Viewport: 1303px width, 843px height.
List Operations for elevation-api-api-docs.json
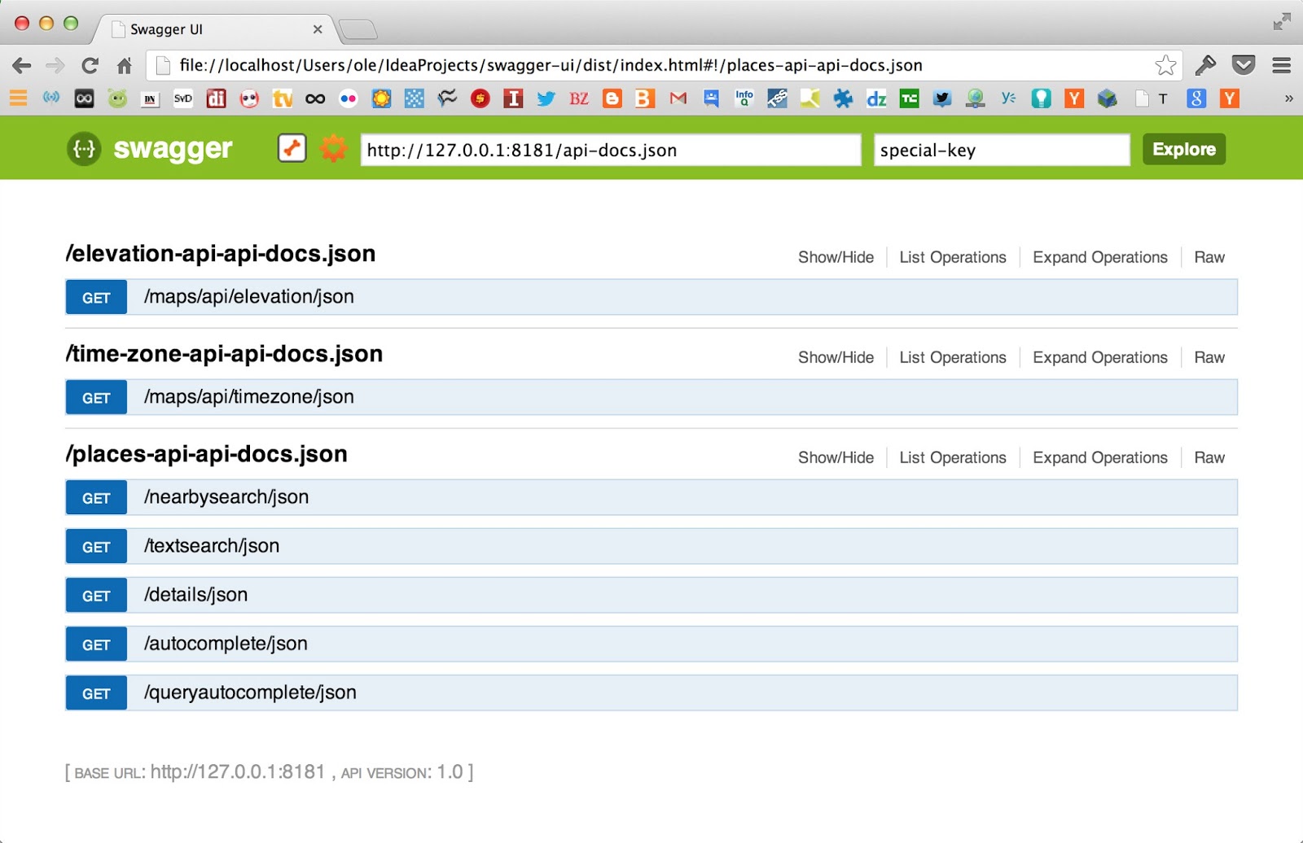[953, 257]
